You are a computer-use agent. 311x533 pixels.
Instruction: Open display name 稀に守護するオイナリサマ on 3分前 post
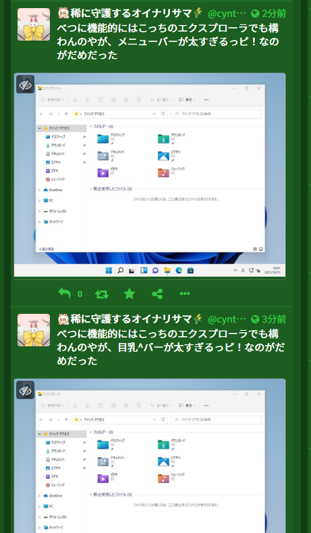(131, 319)
